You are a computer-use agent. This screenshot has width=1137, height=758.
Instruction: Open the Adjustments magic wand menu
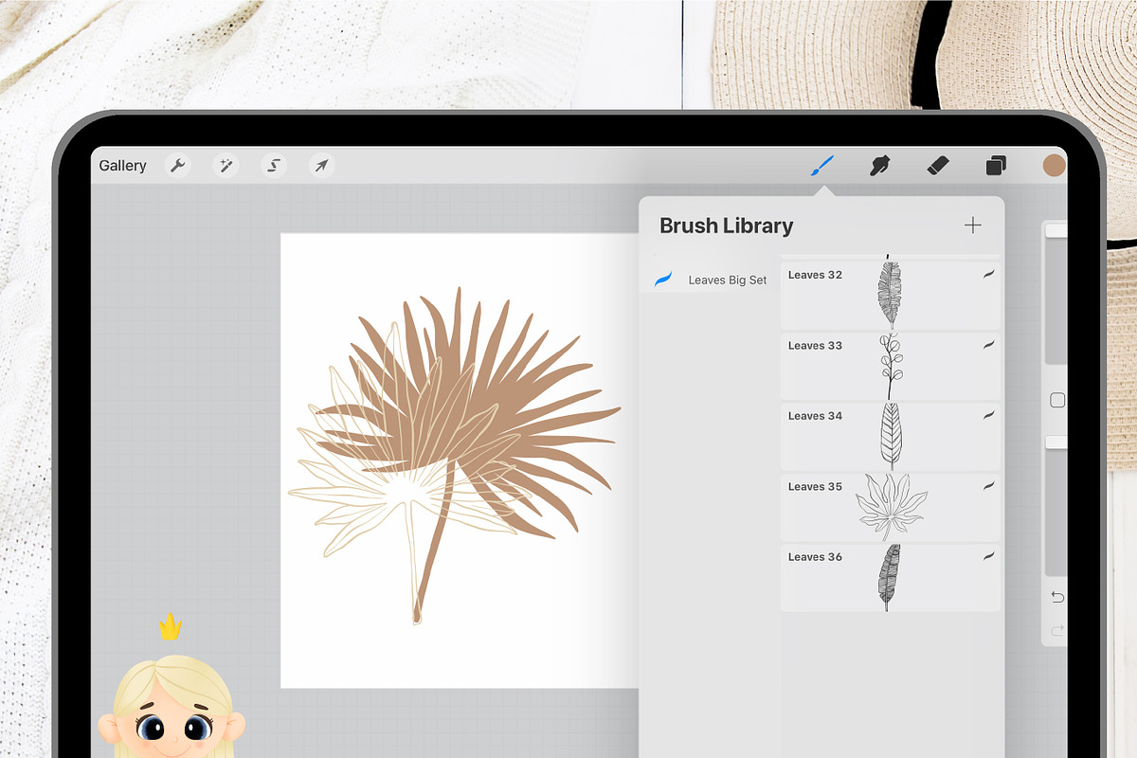coord(226,166)
